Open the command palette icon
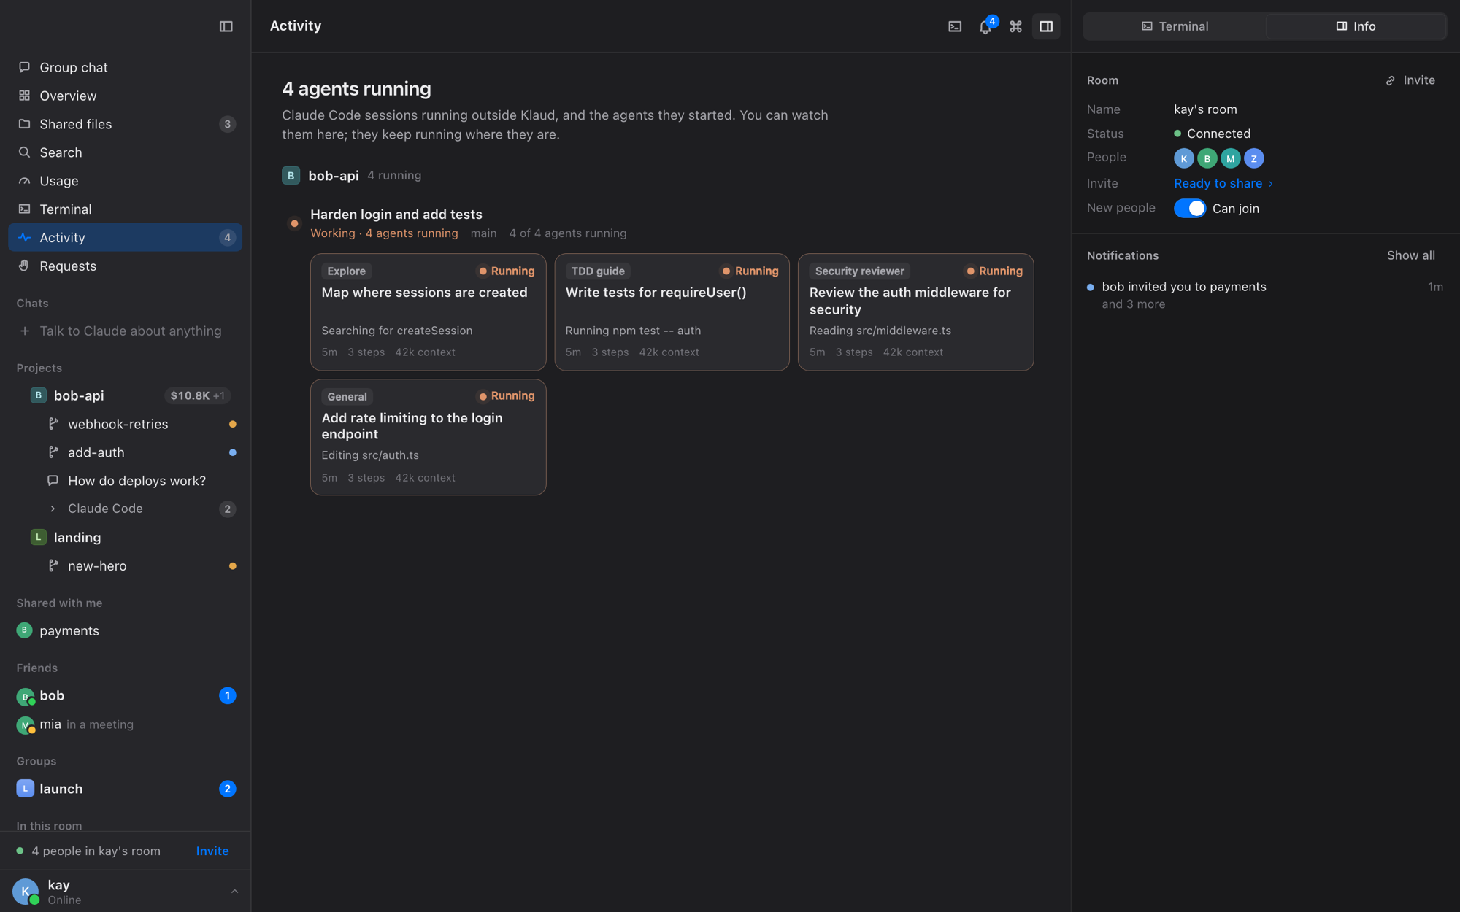1460x912 pixels. pos(1015,26)
